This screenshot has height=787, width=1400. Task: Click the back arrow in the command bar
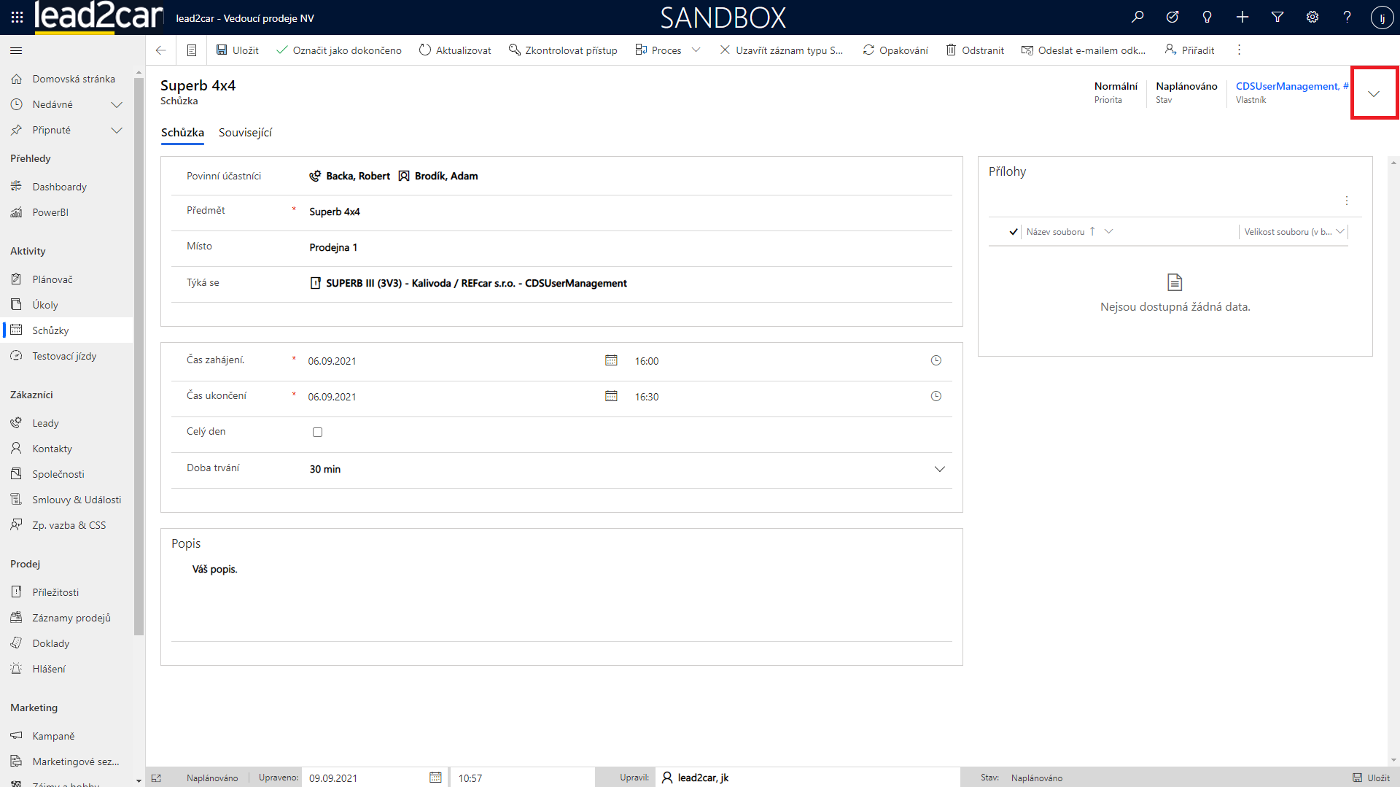(160, 50)
